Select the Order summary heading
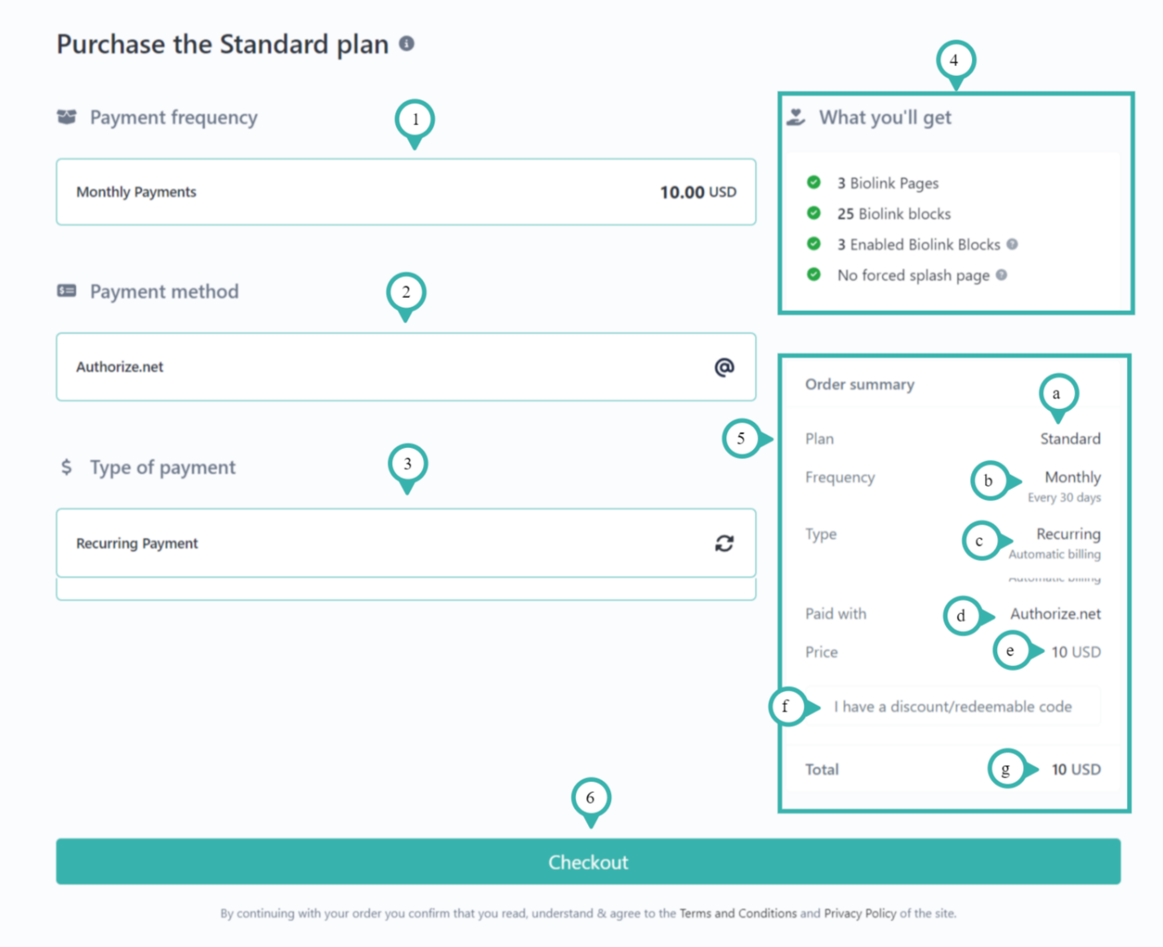 click(x=859, y=384)
